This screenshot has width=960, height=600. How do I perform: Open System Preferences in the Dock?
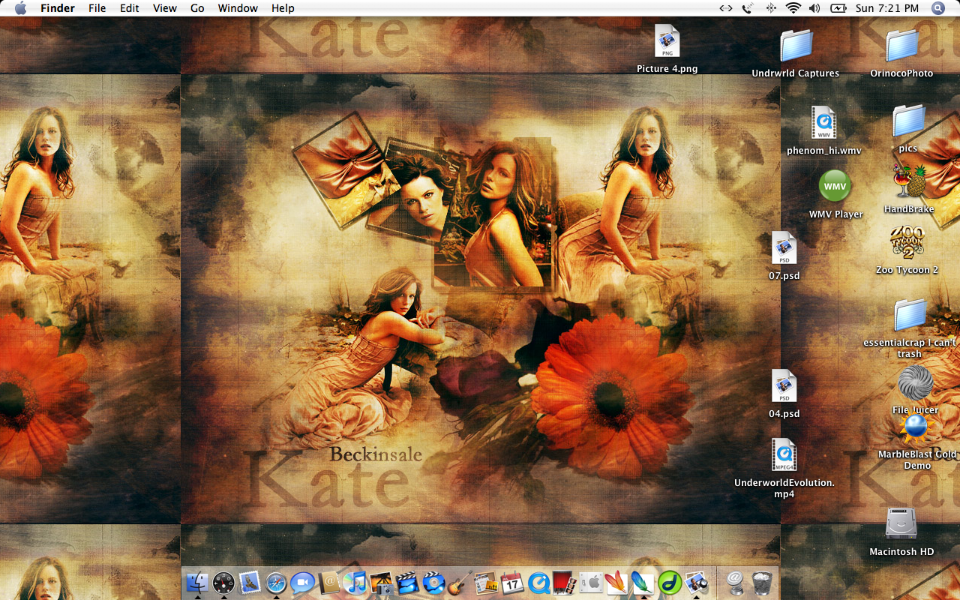(x=590, y=583)
